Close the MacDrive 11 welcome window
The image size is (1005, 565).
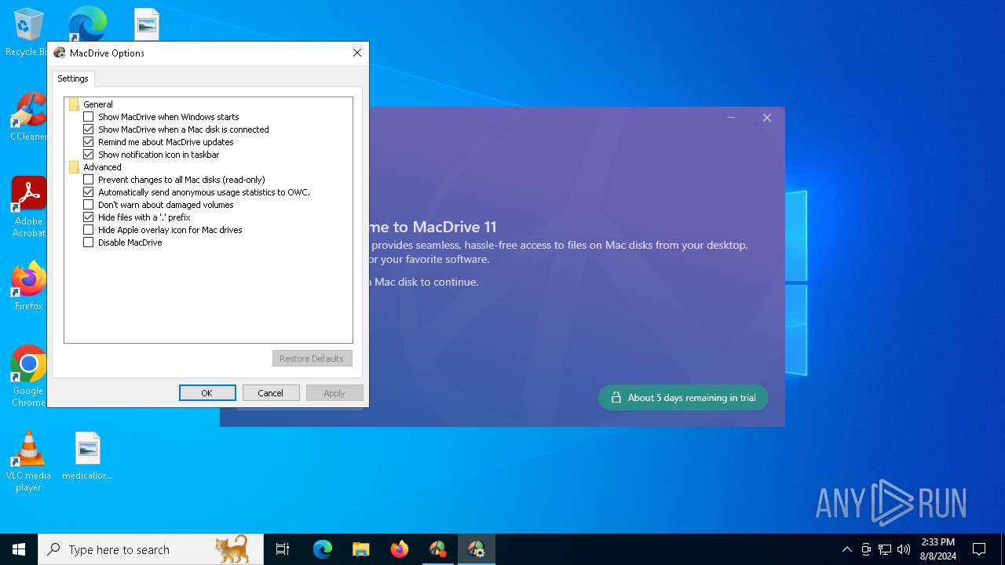[767, 118]
